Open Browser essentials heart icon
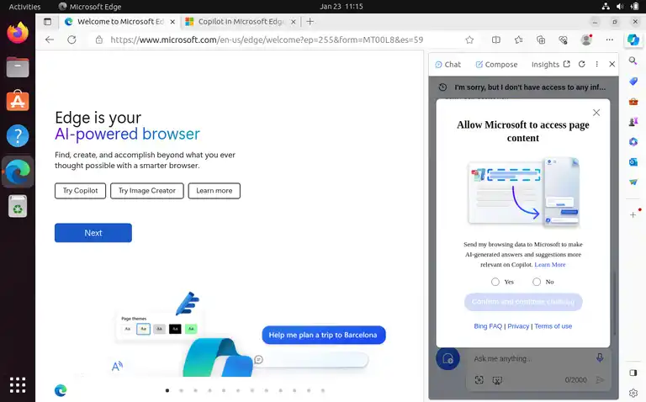This screenshot has height=402, width=646. [x=564, y=40]
